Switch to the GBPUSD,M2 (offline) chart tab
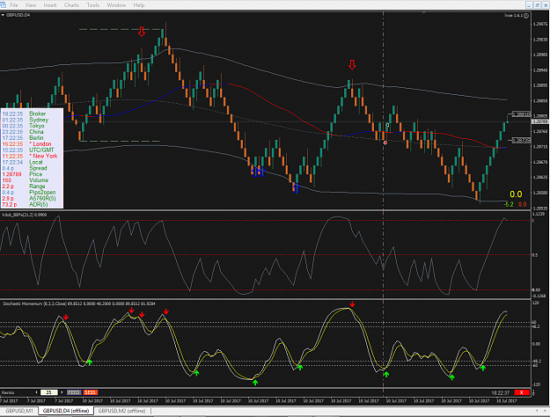The height and width of the screenshot is (417, 550). coord(121,411)
